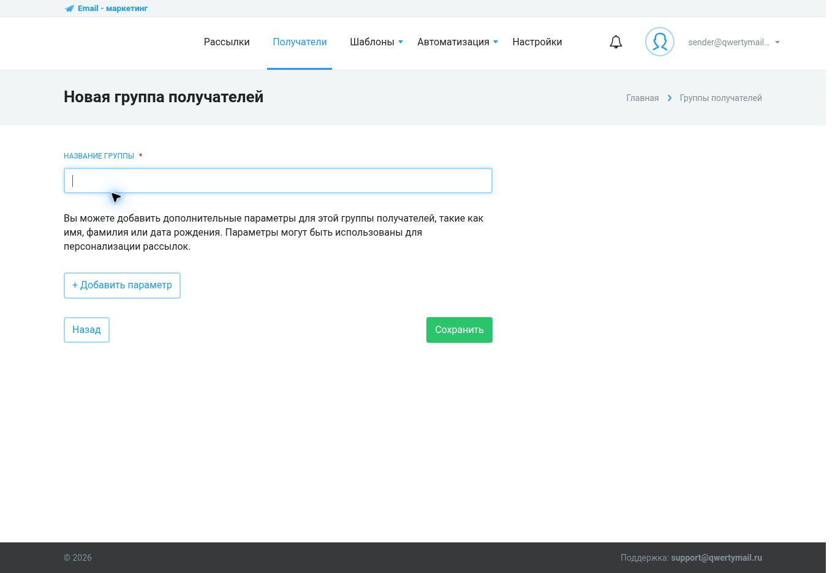Click the breadcrumb chevron separator icon
Image resolution: width=835 pixels, height=573 pixels.
(670, 98)
